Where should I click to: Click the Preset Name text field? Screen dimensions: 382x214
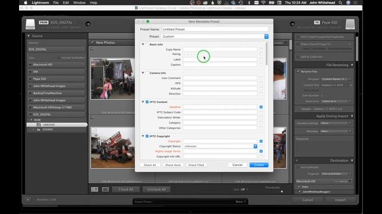pos(215,29)
